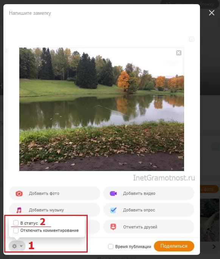Select "Добавить видео" button
Viewport: 220px width, 259px height.
click(x=149, y=193)
